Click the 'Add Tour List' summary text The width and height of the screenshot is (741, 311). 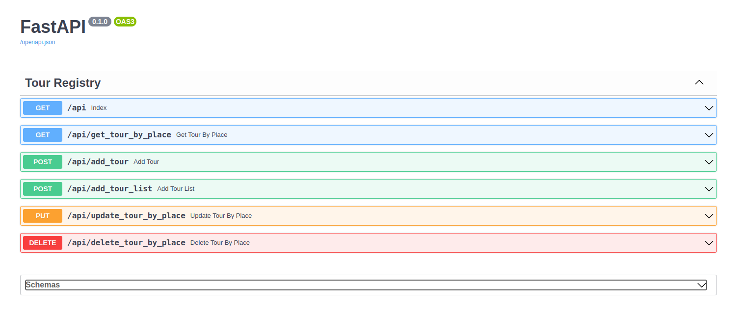pyautogui.click(x=176, y=189)
